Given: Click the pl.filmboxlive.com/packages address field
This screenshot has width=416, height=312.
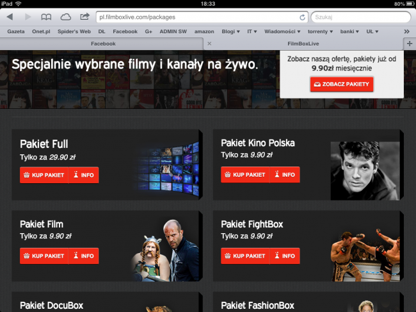Looking at the screenshot, I should tap(202, 17).
